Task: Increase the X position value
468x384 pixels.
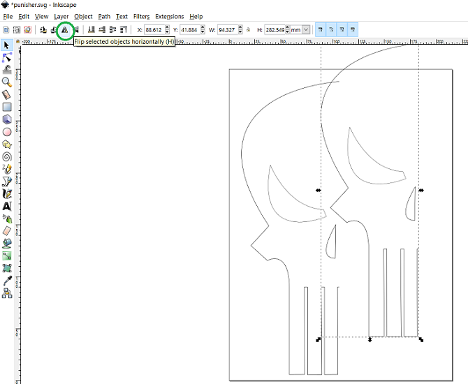Action: pyautogui.click(x=167, y=27)
